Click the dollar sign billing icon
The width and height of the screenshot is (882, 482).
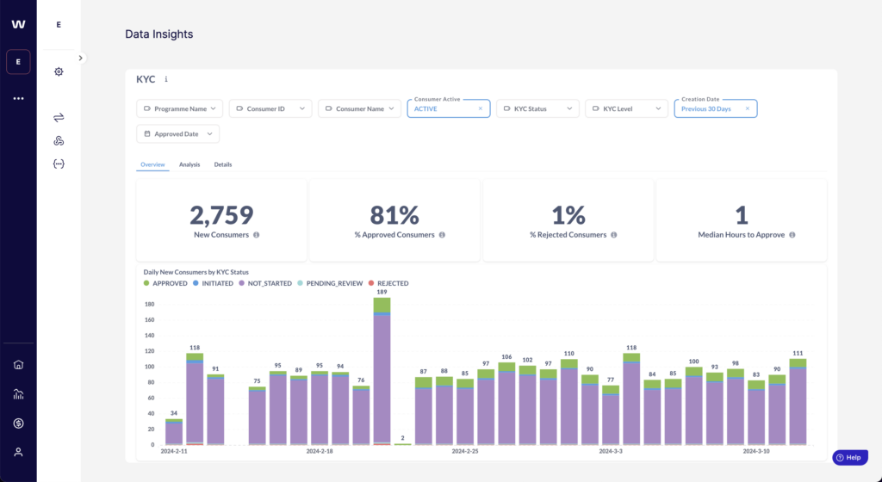(x=18, y=423)
